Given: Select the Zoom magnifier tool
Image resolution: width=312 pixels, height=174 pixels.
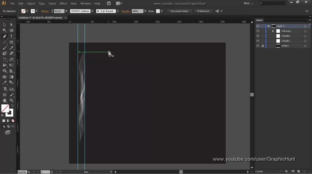Looking at the screenshot, I should (11, 100).
